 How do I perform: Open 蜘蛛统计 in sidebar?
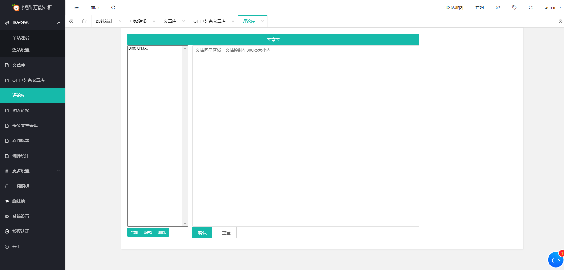pos(33,156)
